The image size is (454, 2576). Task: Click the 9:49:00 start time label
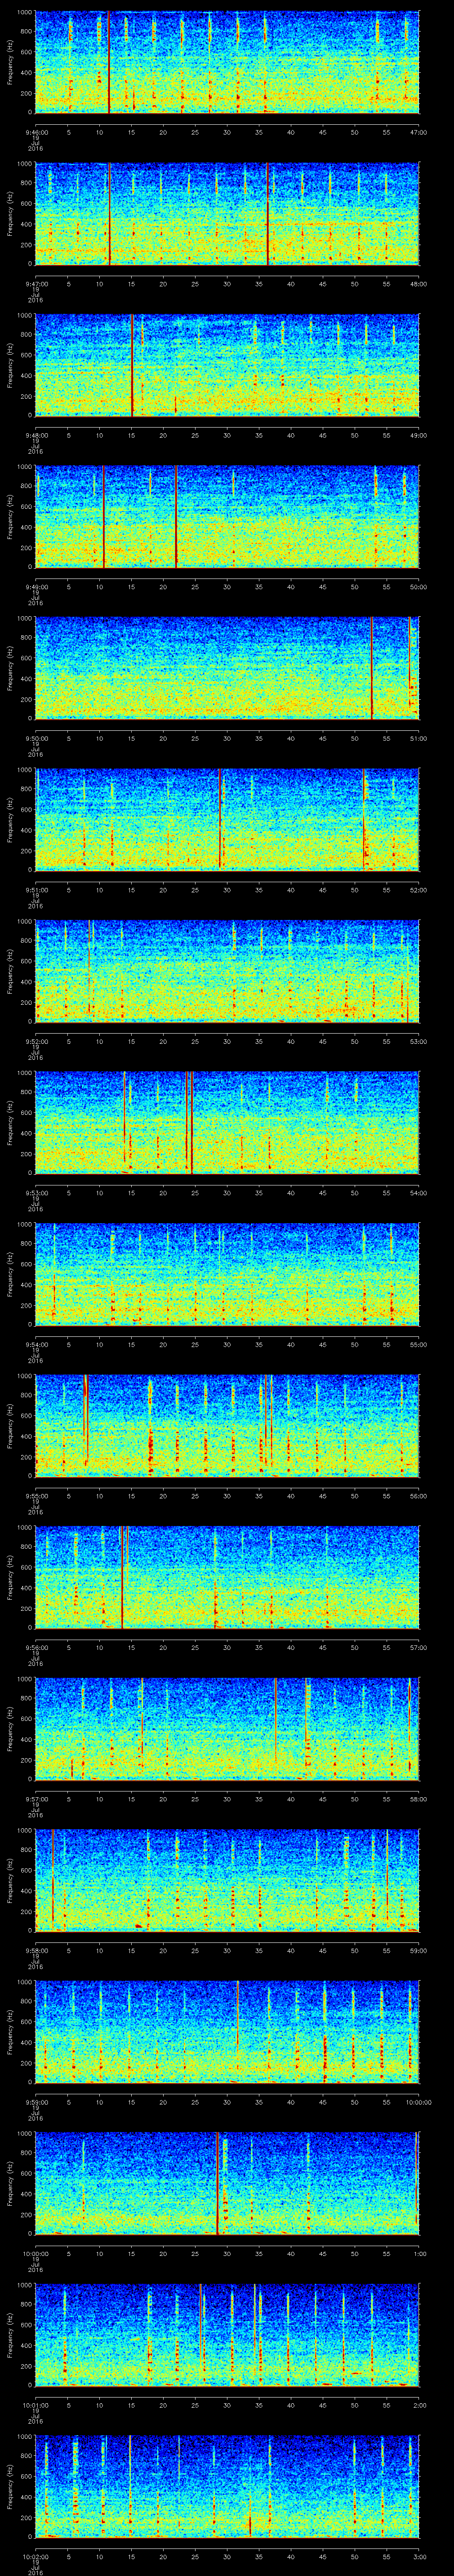(36, 587)
